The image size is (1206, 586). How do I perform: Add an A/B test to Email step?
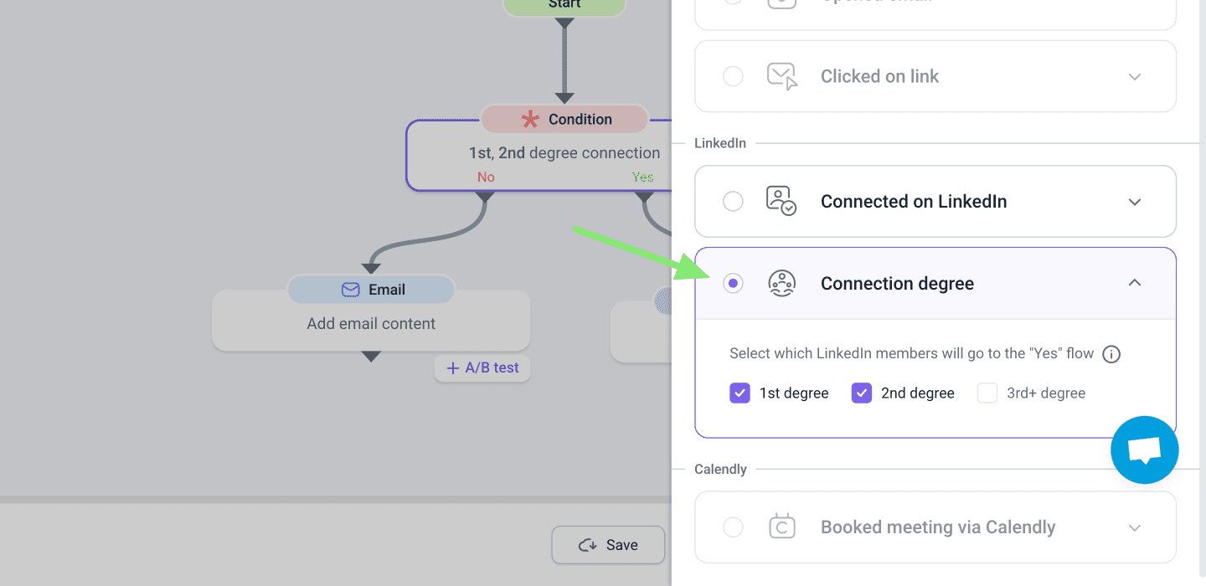(482, 368)
